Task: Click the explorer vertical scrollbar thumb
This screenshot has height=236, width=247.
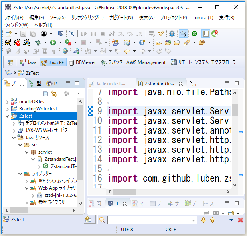Action: point(80,142)
